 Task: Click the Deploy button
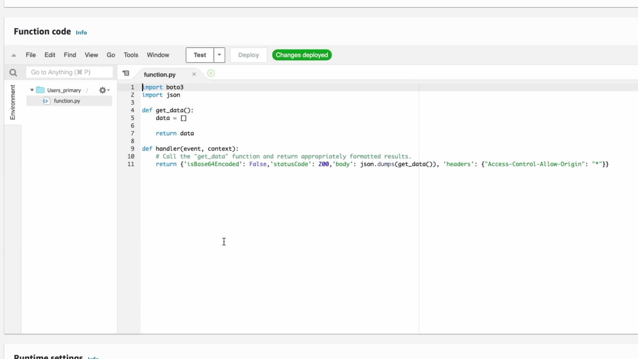pos(248,55)
